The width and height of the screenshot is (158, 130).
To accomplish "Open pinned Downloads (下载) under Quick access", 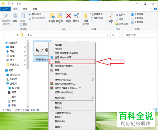I will tap(10, 51).
